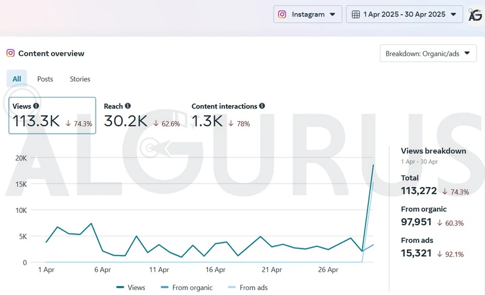This screenshot has width=485, height=295.
Task: Select the Views metric card
Action: [52, 115]
